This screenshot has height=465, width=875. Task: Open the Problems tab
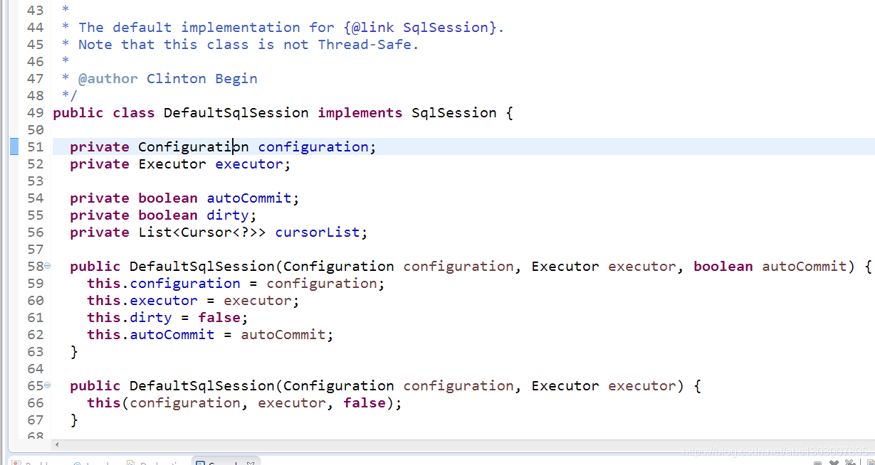36,462
